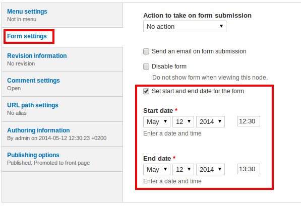Viewport: 301px width, 206px height.
Task: Enable Send an email on form submission
Action: point(146,51)
